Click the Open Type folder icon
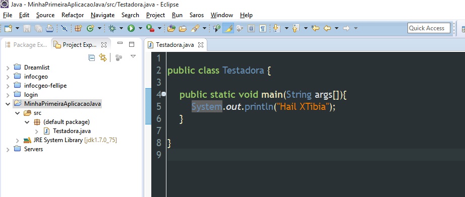 coord(171,28)
